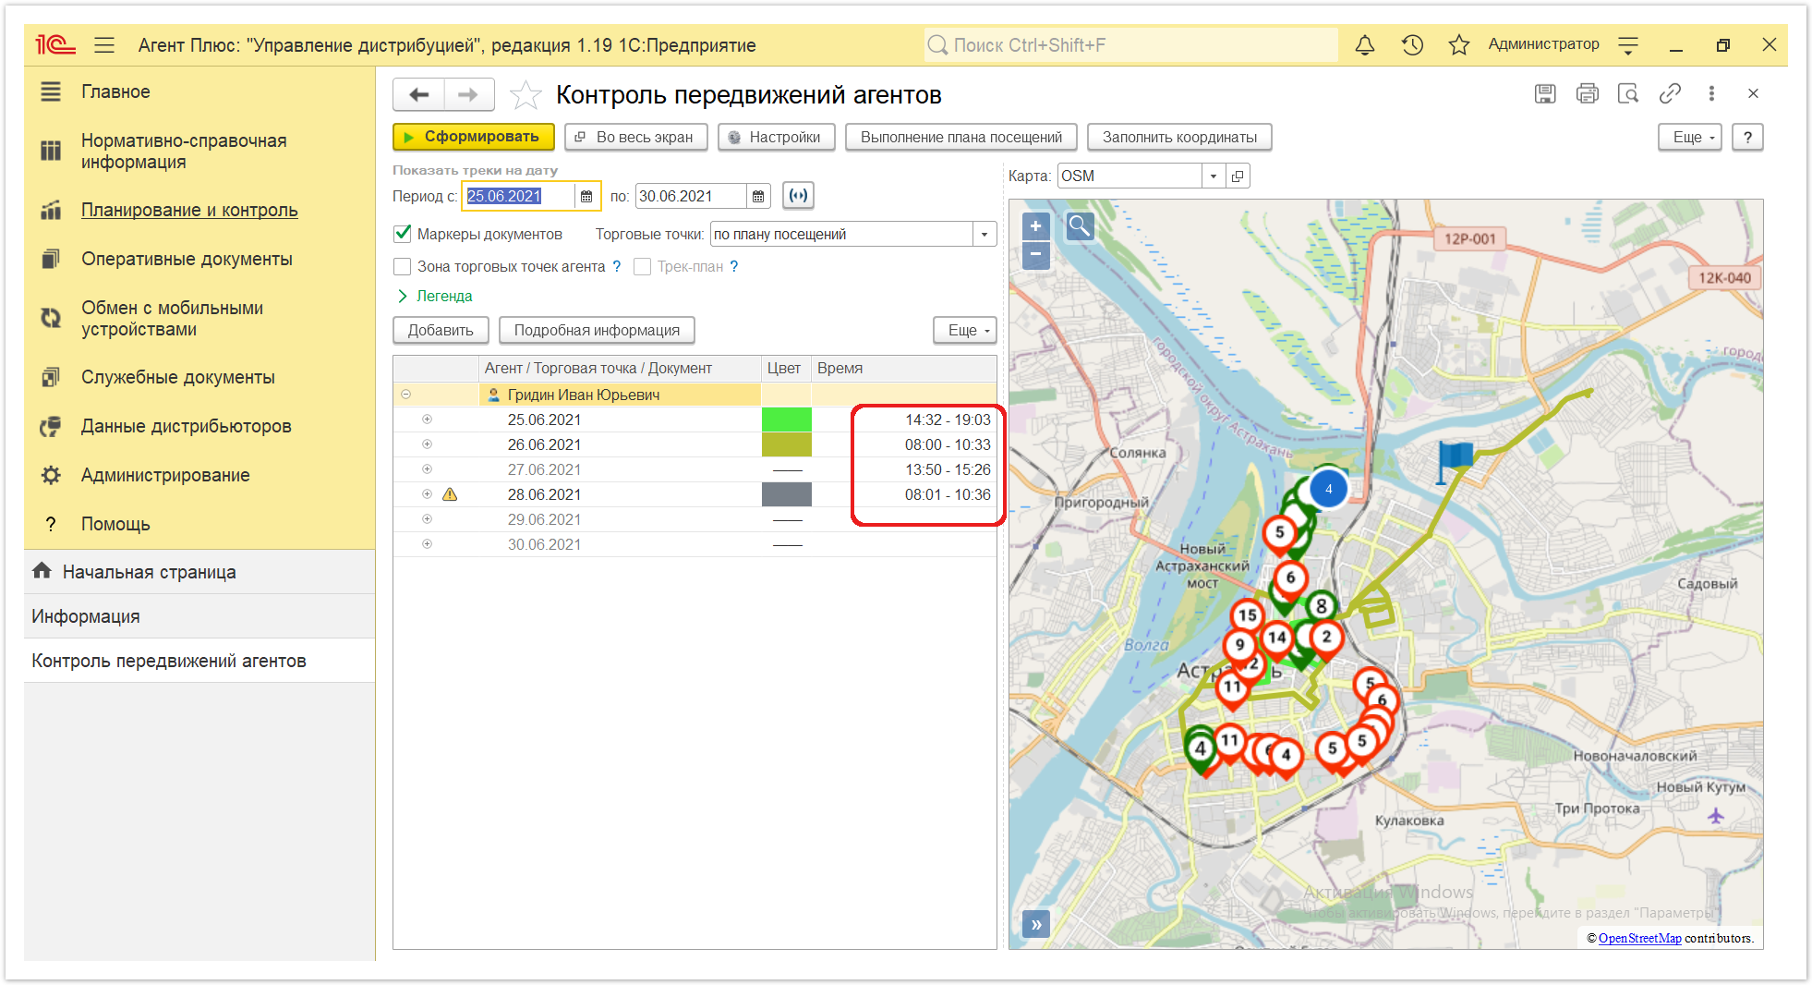Switch to the Информация tab
Screen dimensions: 1812x985
coord(199,616)
